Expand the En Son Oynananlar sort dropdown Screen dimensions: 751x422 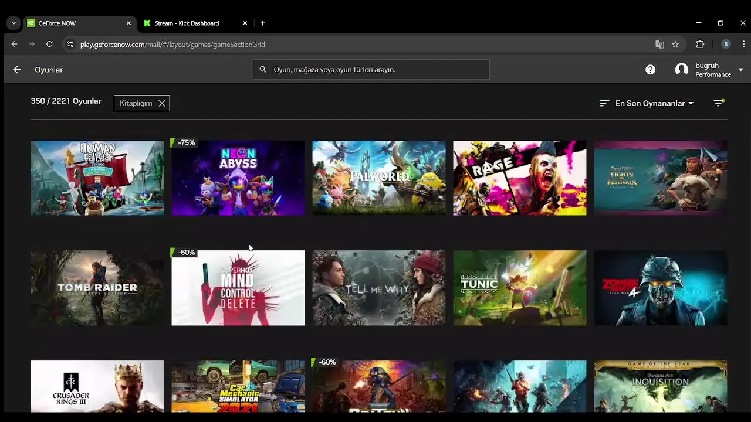coord(654,103)
